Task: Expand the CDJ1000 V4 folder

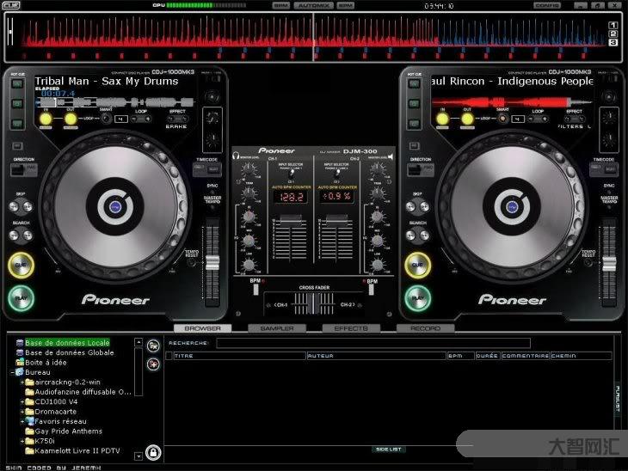Action: (x=22, y=401)
